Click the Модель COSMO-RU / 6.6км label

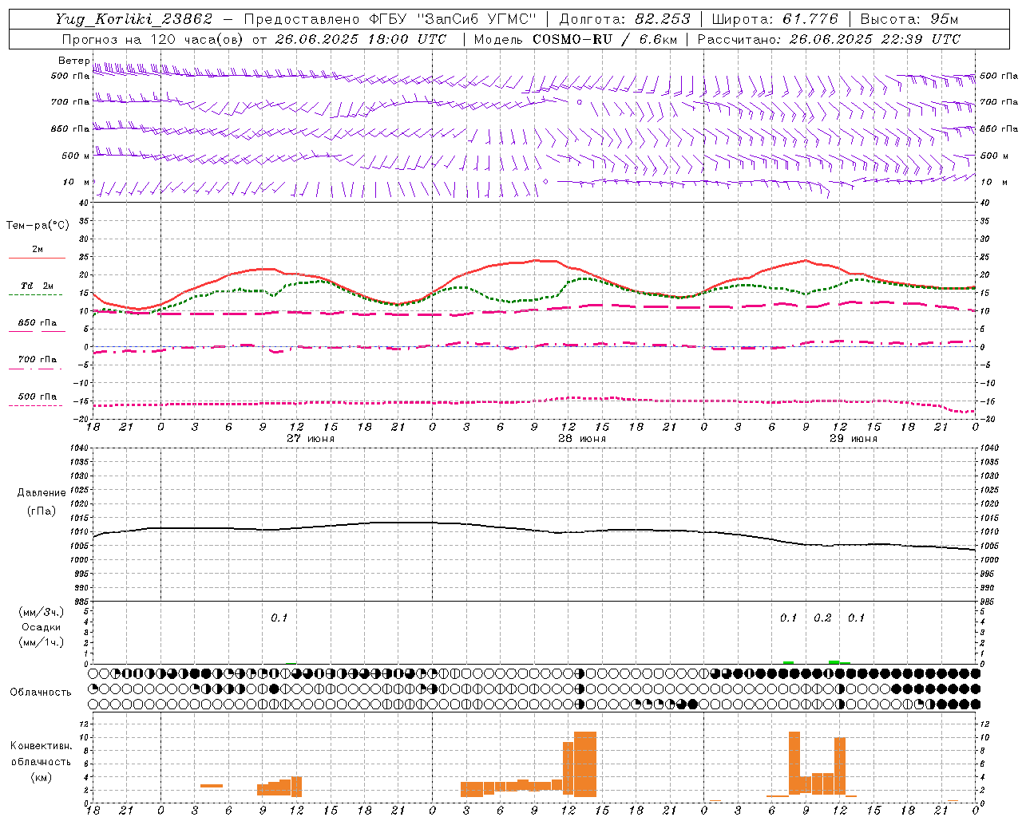575,39
